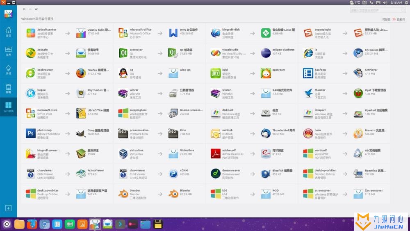Screen dimensions: 410x231
Task: Open the software library sidebar tab
Action: 8,51
